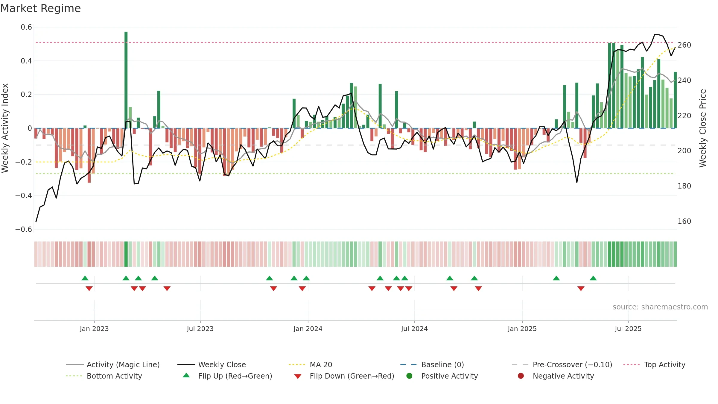Image resolution: width=718 pixels, height=404 pixels.
Task: Click the 0.2 left axis tick label
Action: coord(26,95)
